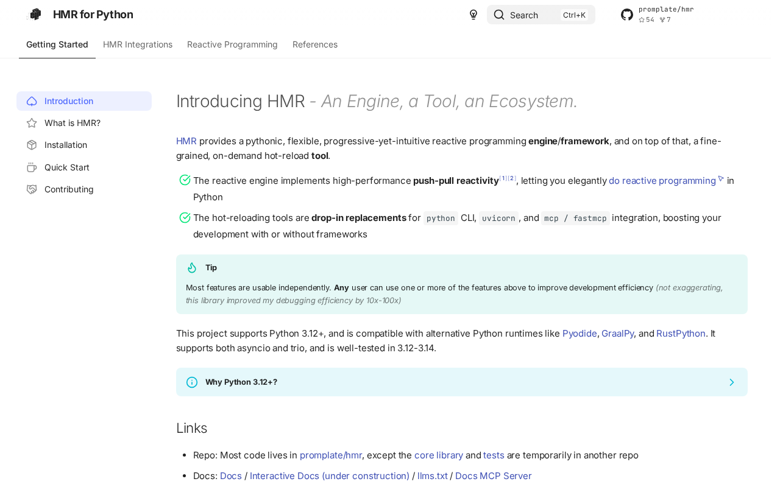The image size is (780, 487).
Task: Click the HMR logo icon in header
Action: pos(35,15)
